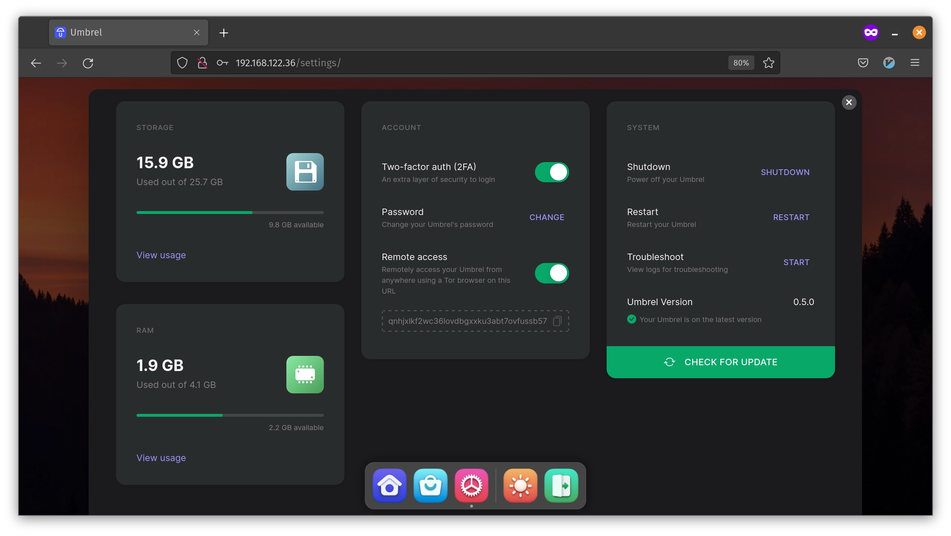Open the Pocket save icon

[863, 63]
